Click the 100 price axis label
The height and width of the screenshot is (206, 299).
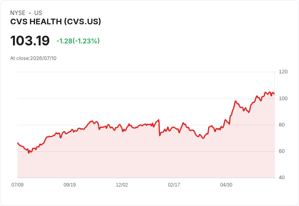point(283,99)
